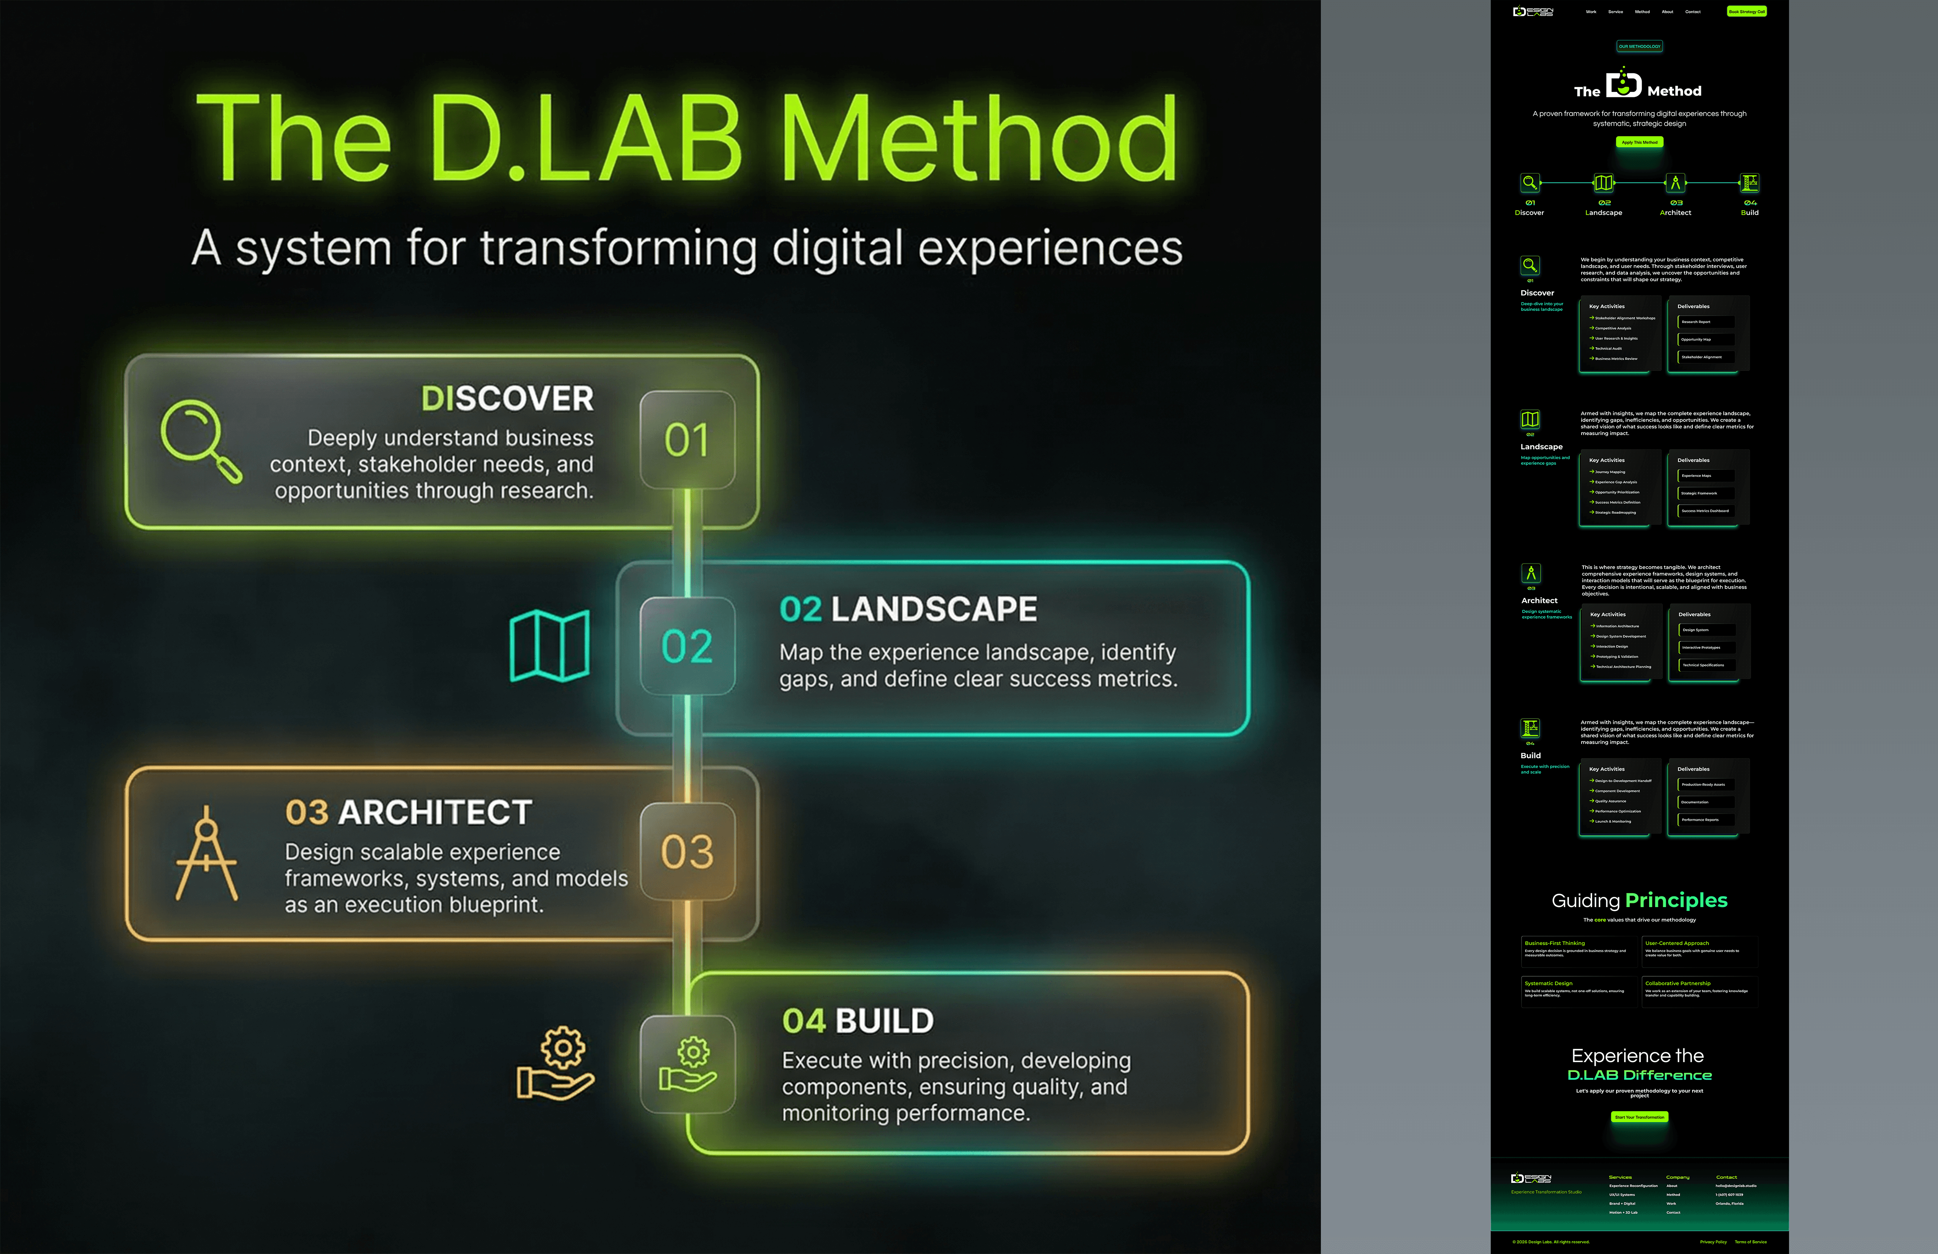Open the Terms of Service link
The width and height of the screenshot is (1938, 1254).
tap(1750, 1242)
